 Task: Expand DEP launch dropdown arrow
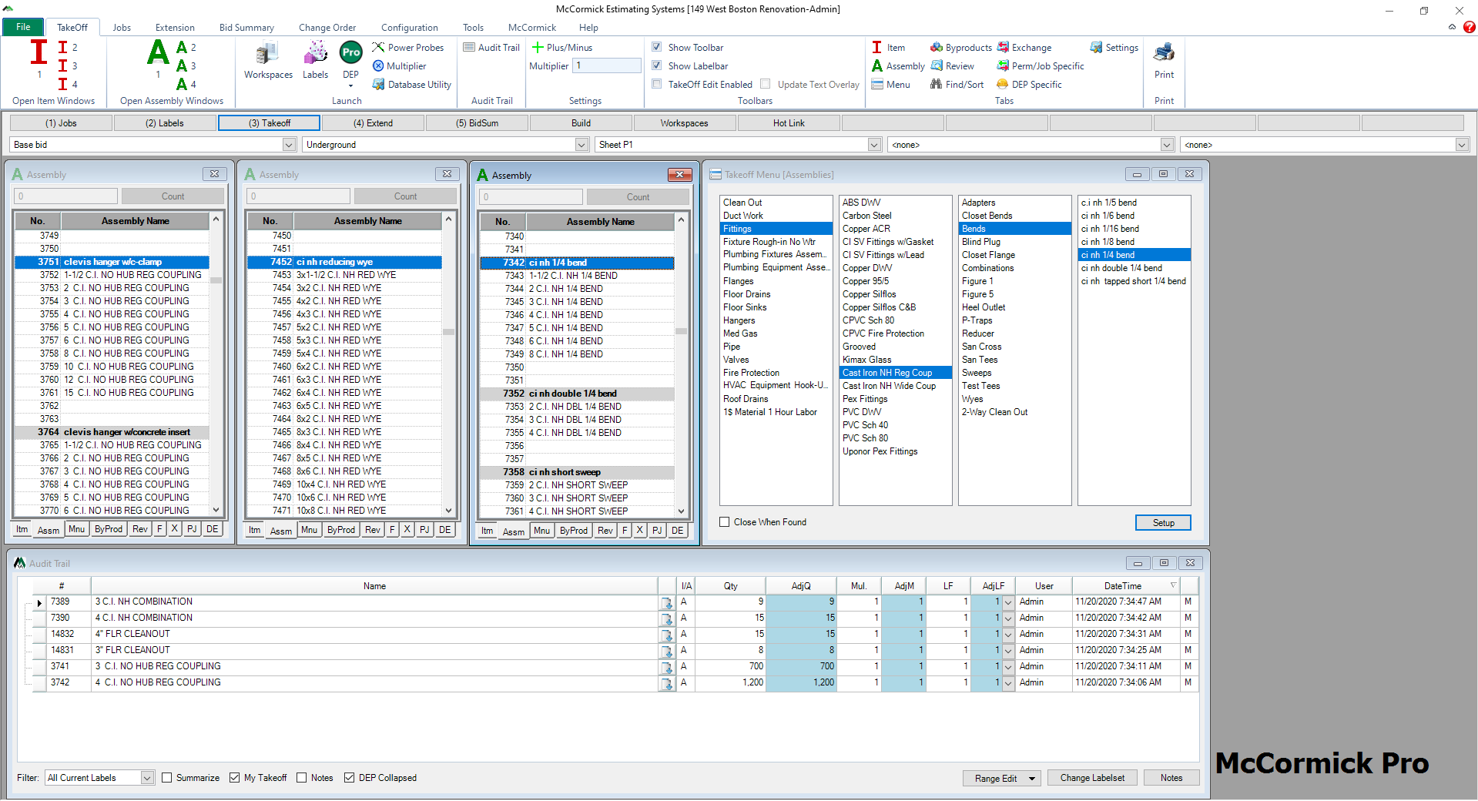click(x=350, y=86)
